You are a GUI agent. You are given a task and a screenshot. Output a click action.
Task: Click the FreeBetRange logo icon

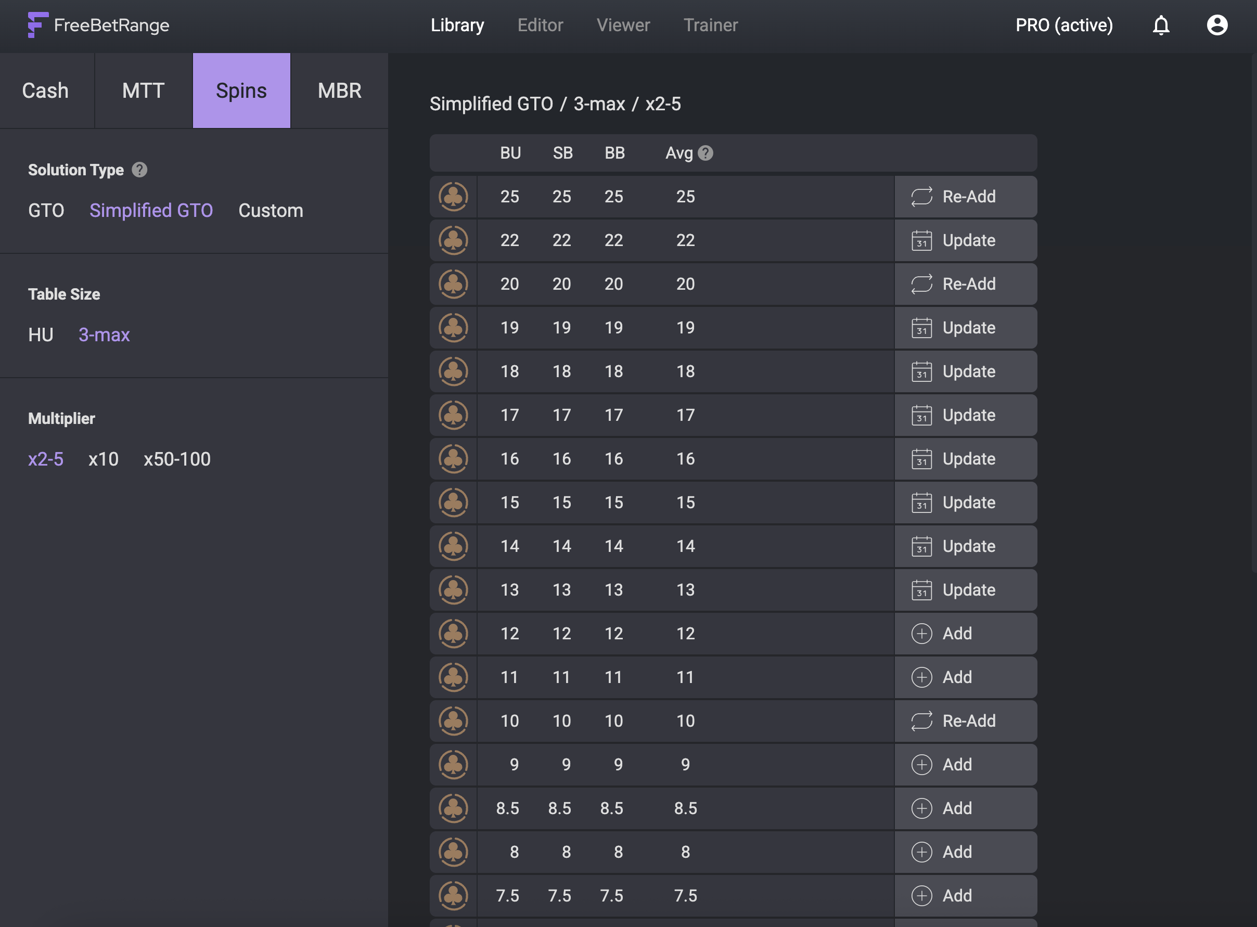pyautogui.click(x=38, y=25)
